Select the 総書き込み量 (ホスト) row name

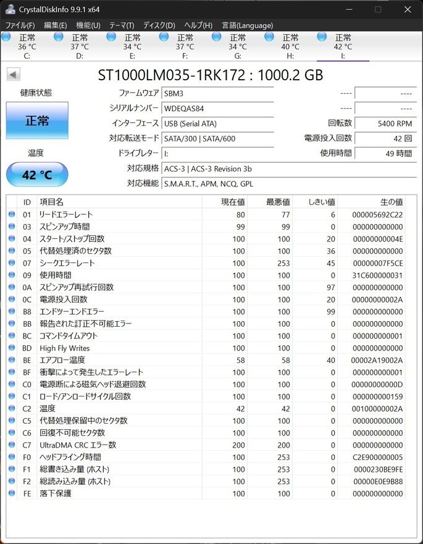pyautogui.click(x=74, y=469)
